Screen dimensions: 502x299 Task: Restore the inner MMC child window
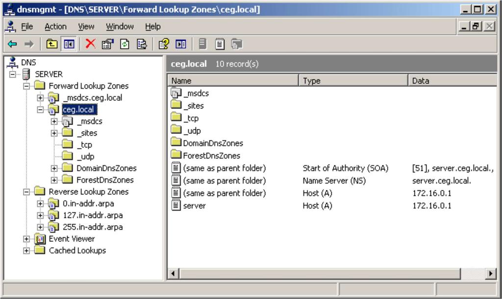coord(476,26)
